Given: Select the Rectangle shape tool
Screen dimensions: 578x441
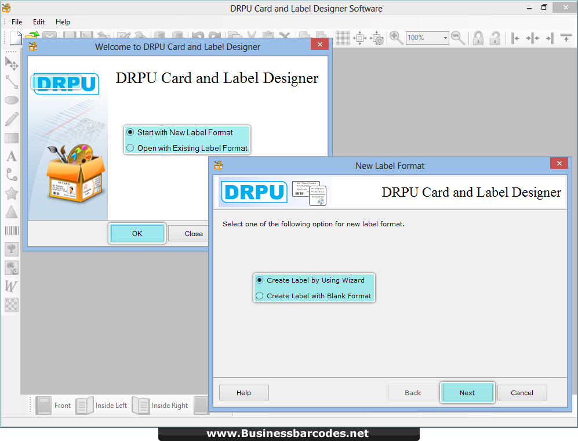Looking at the screenshot, I should 12,138.
